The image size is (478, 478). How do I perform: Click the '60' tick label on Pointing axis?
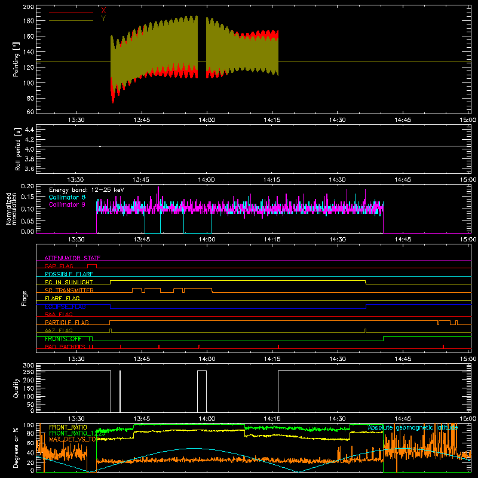point(30,112)
